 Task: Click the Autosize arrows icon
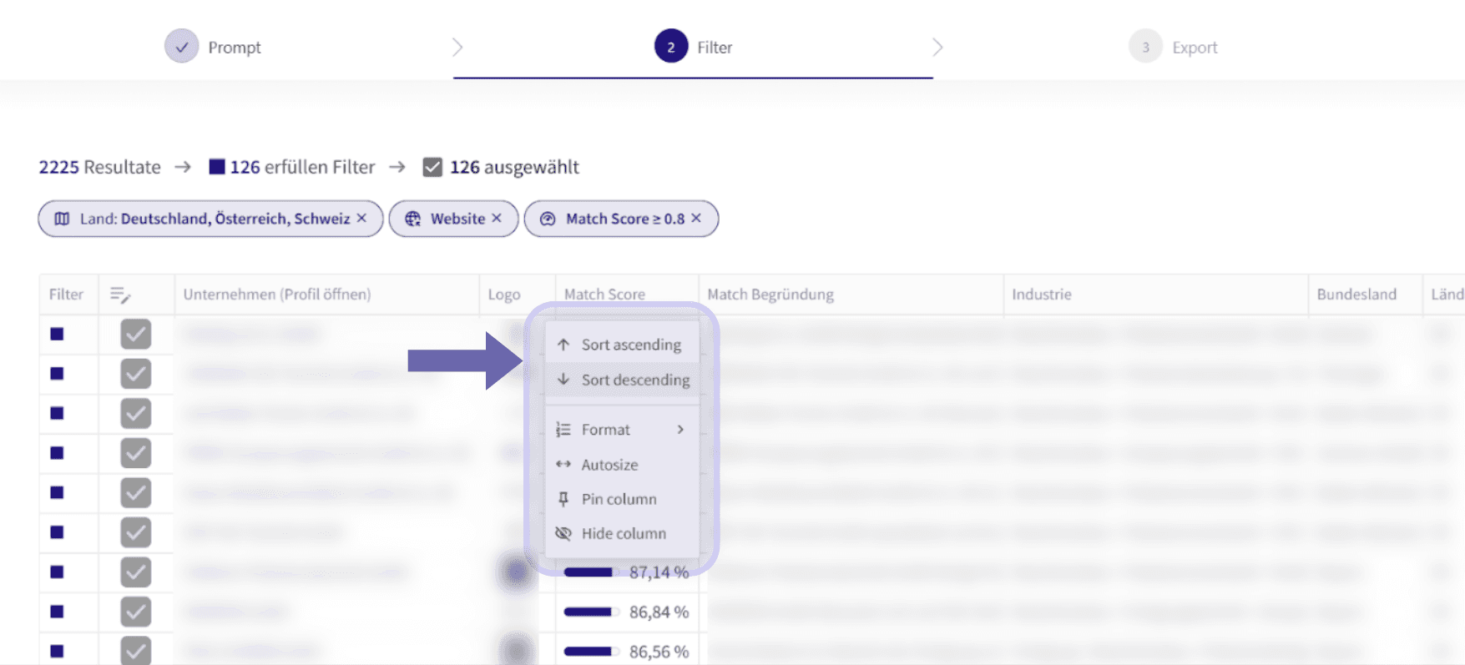pyautogui.click(x=563, y=465)
